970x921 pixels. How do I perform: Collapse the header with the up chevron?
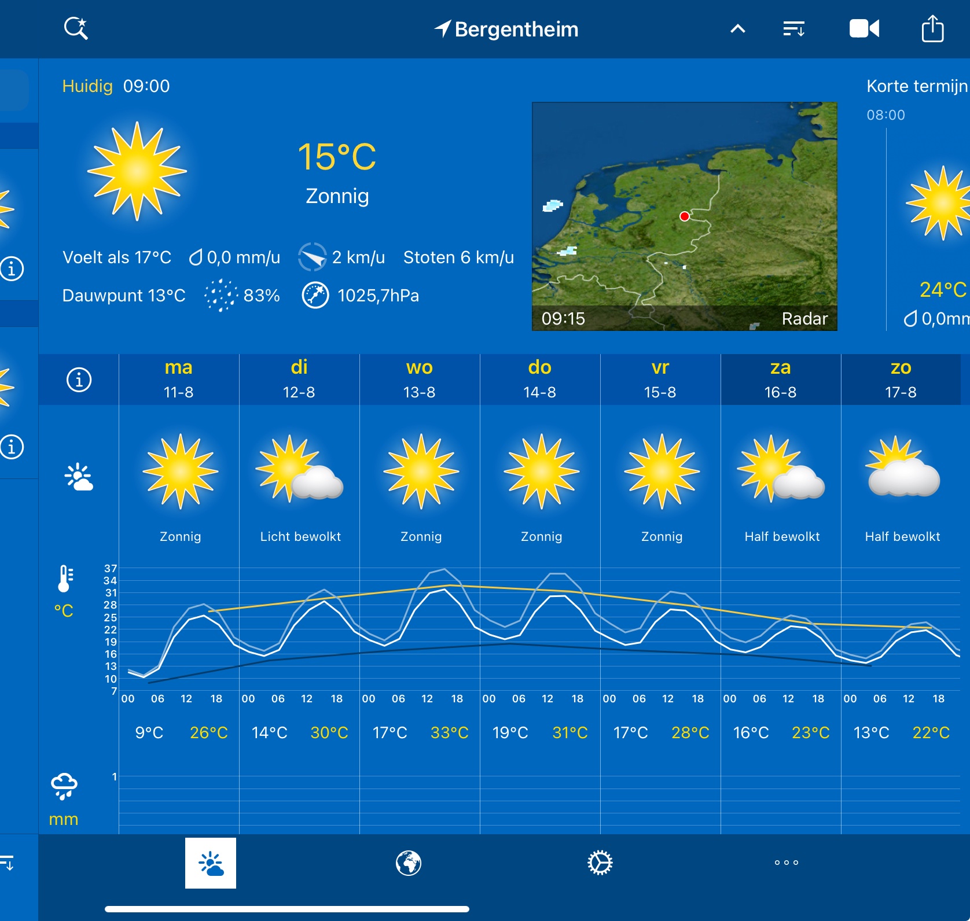click(738, 28)
